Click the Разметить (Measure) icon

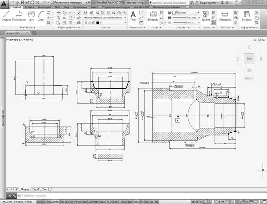(x=225, y=16)
